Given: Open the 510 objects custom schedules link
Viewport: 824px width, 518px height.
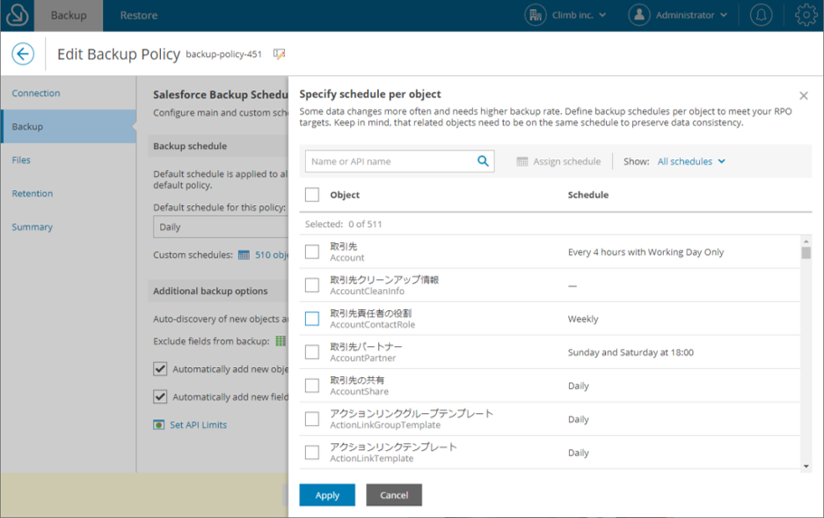Looking at the screenshot, I should tap(271, 255).
